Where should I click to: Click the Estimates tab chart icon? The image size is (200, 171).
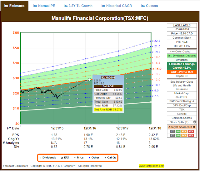6,6
